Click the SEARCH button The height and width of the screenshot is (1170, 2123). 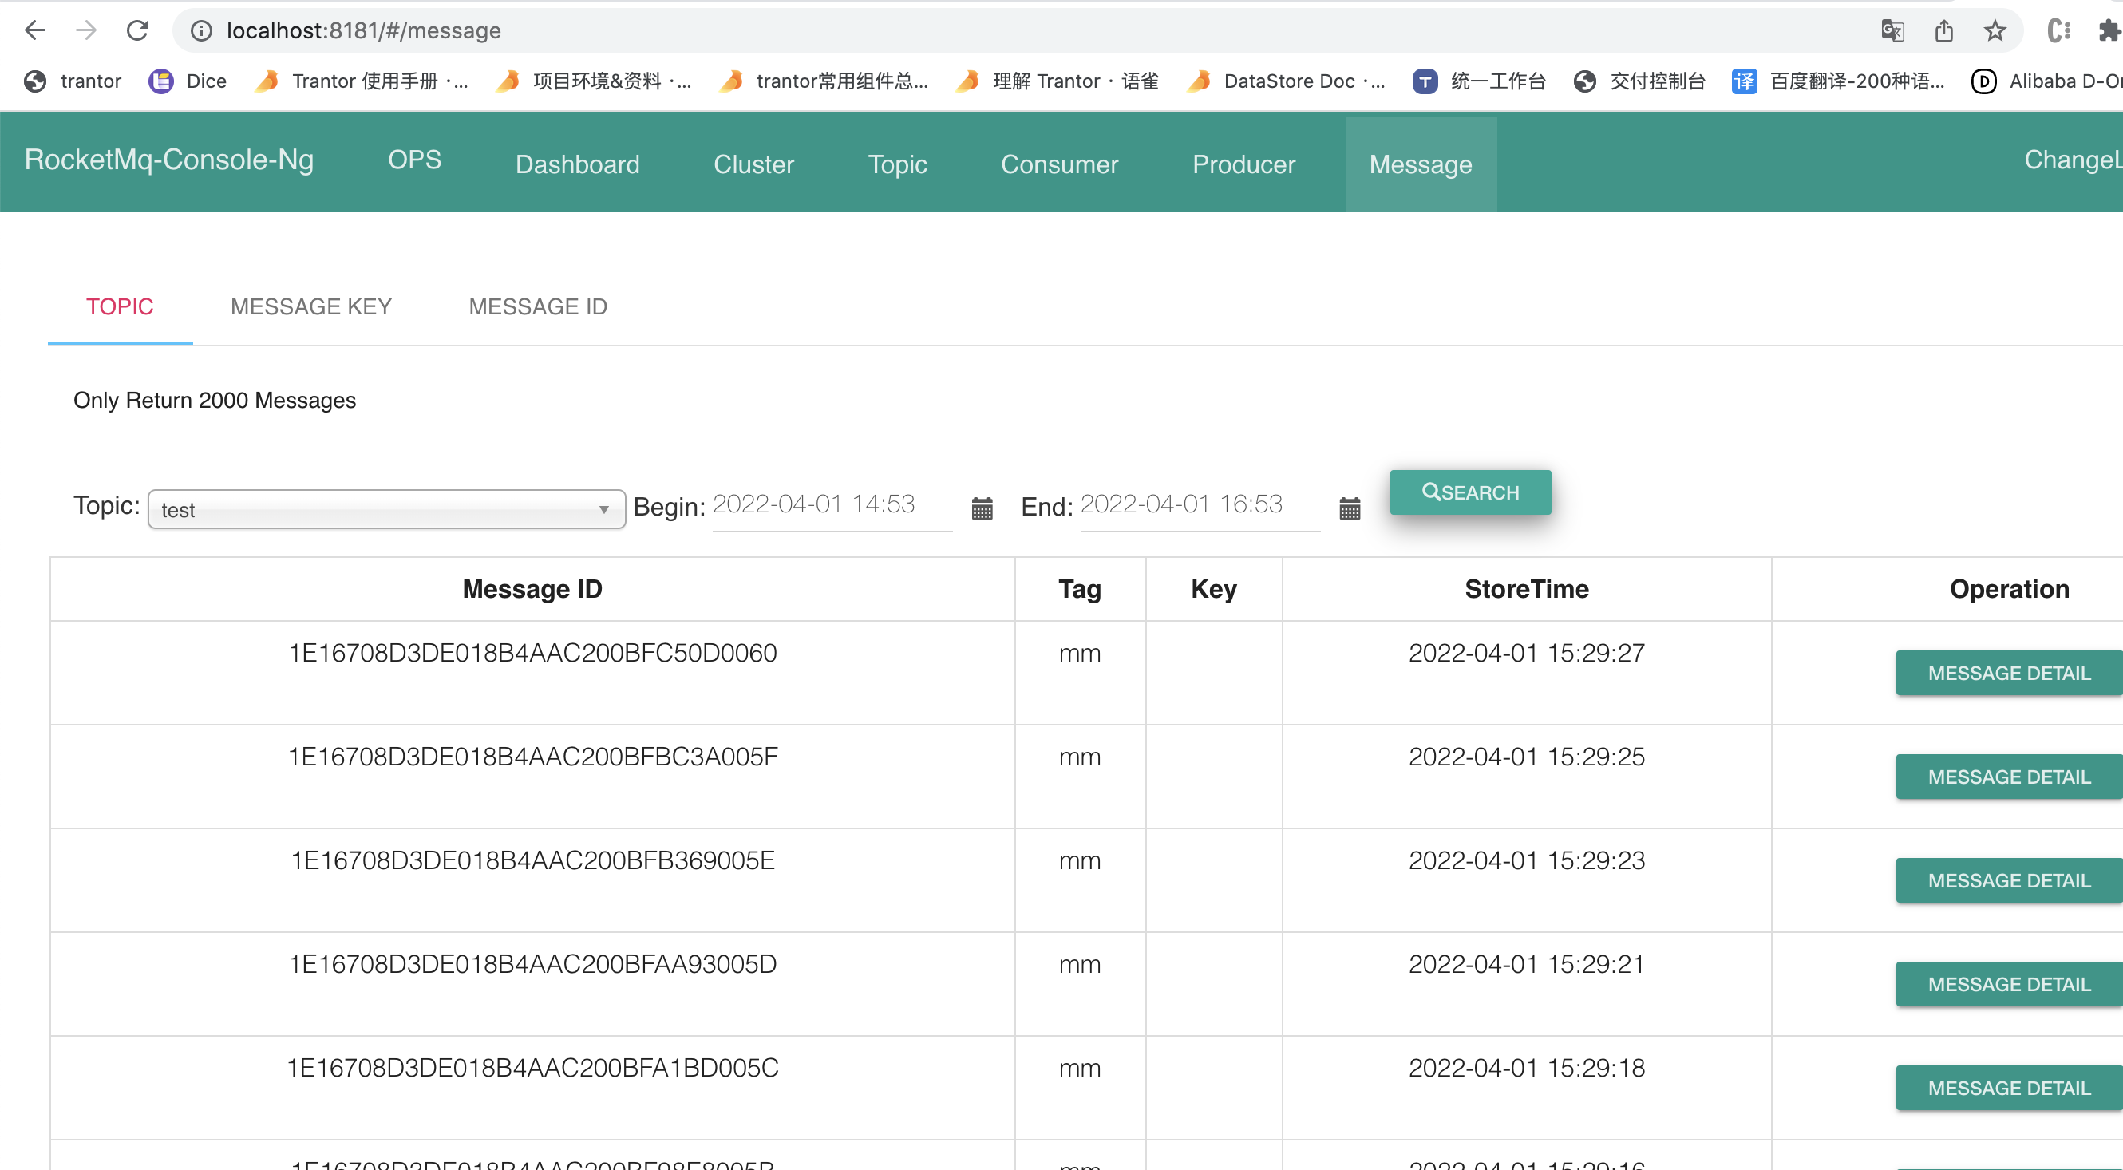1470,492
